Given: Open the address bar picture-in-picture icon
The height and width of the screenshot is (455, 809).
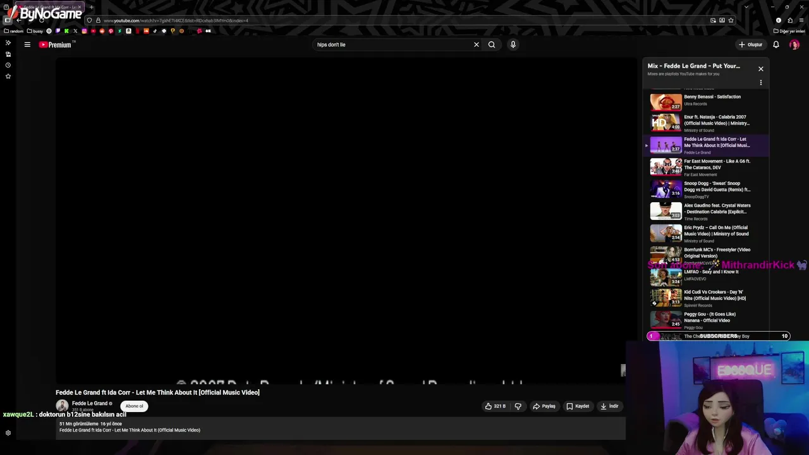Looking at the screenshot, I should click(713, 20).
